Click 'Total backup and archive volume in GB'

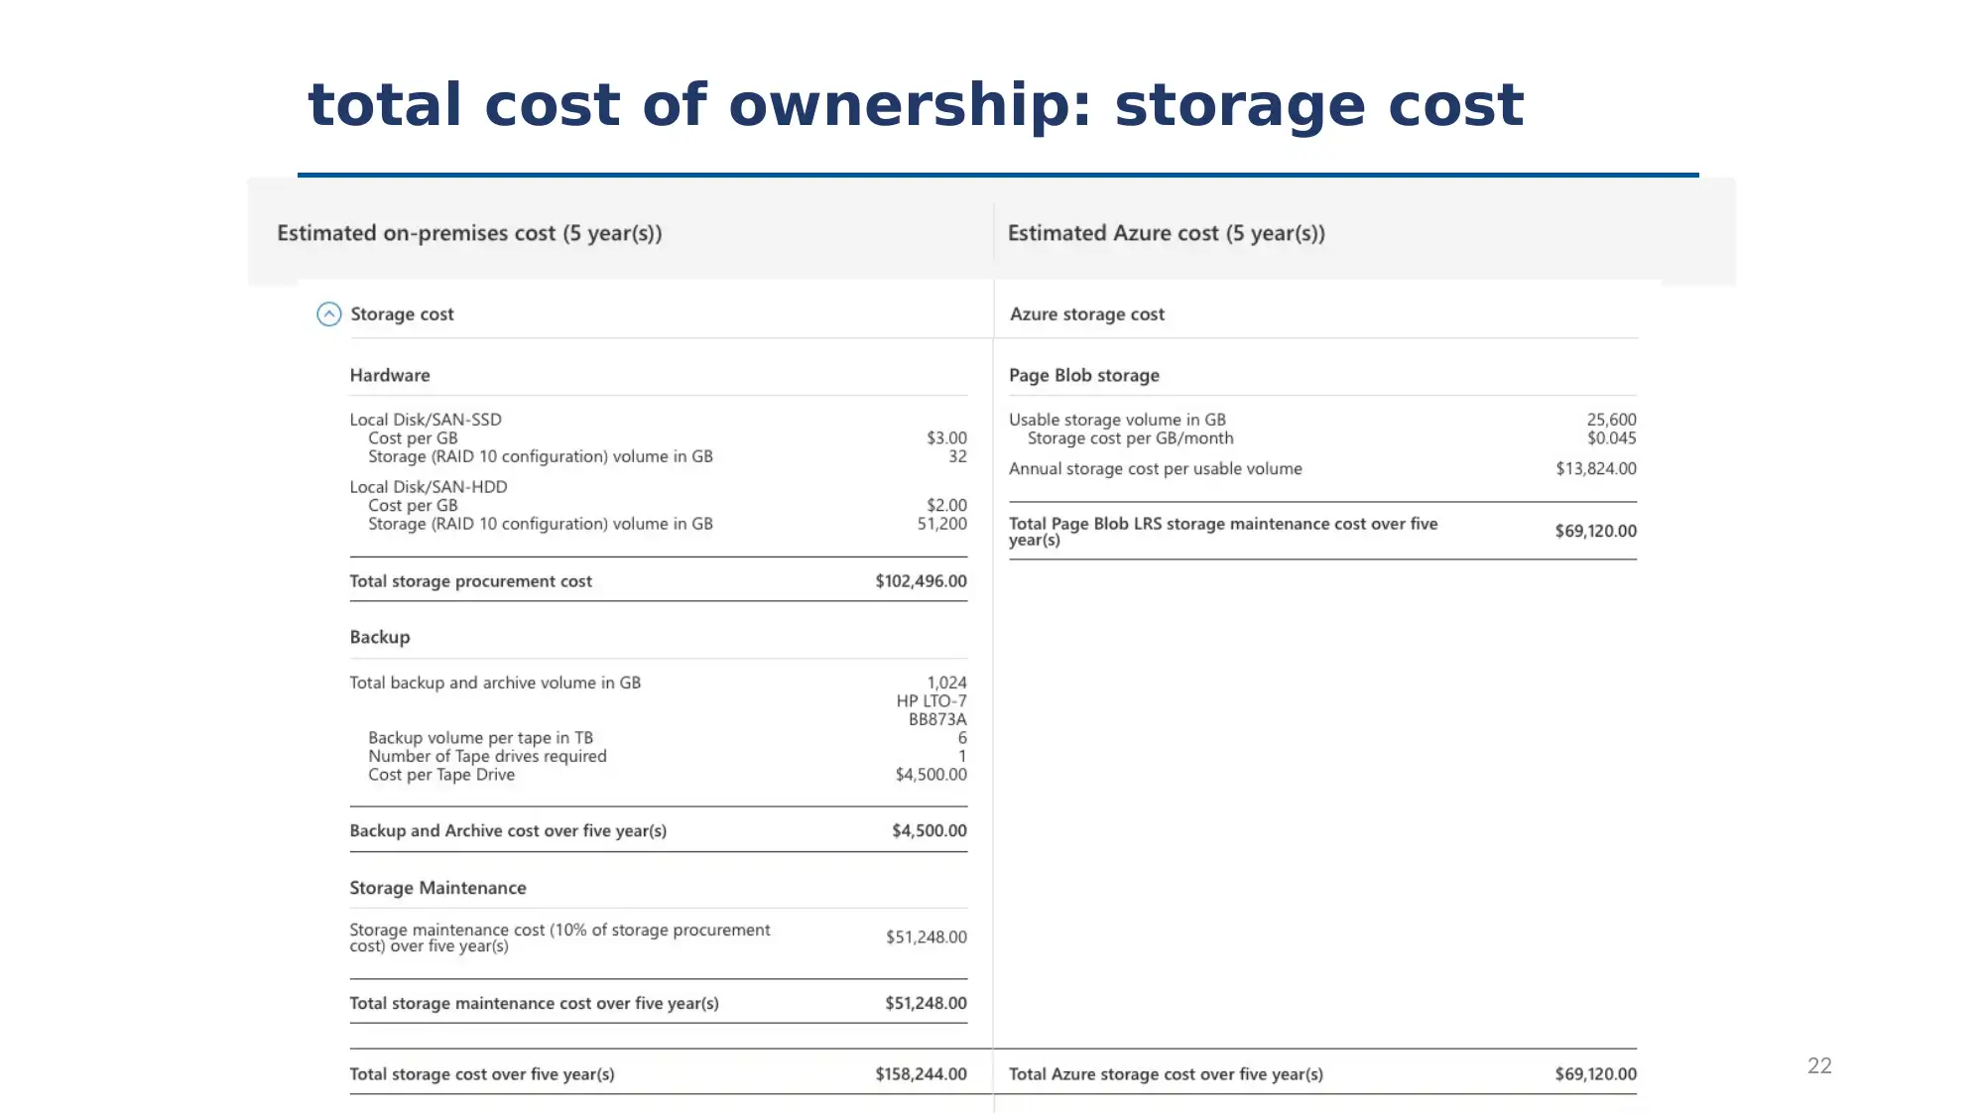495,682
